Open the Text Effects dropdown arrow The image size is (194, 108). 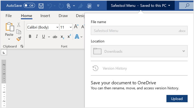(81, 37)
